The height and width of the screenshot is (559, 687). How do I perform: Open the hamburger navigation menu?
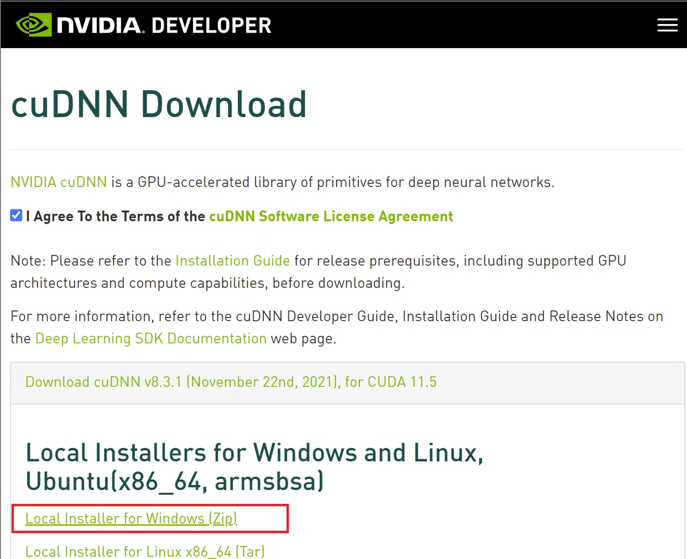click(x=668, y=25)
